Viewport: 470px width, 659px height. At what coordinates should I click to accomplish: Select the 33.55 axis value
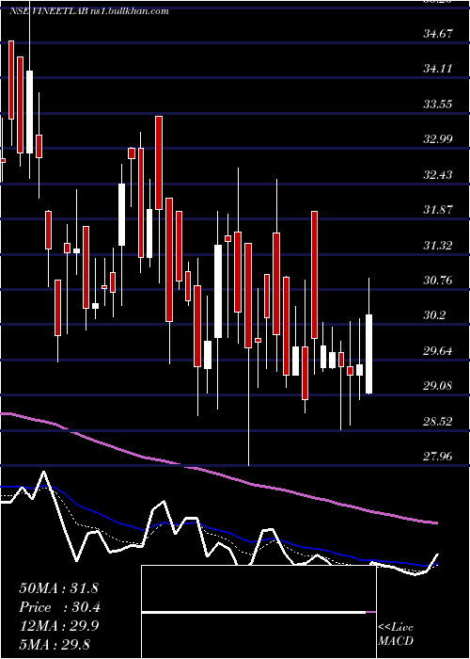(438, 104)
